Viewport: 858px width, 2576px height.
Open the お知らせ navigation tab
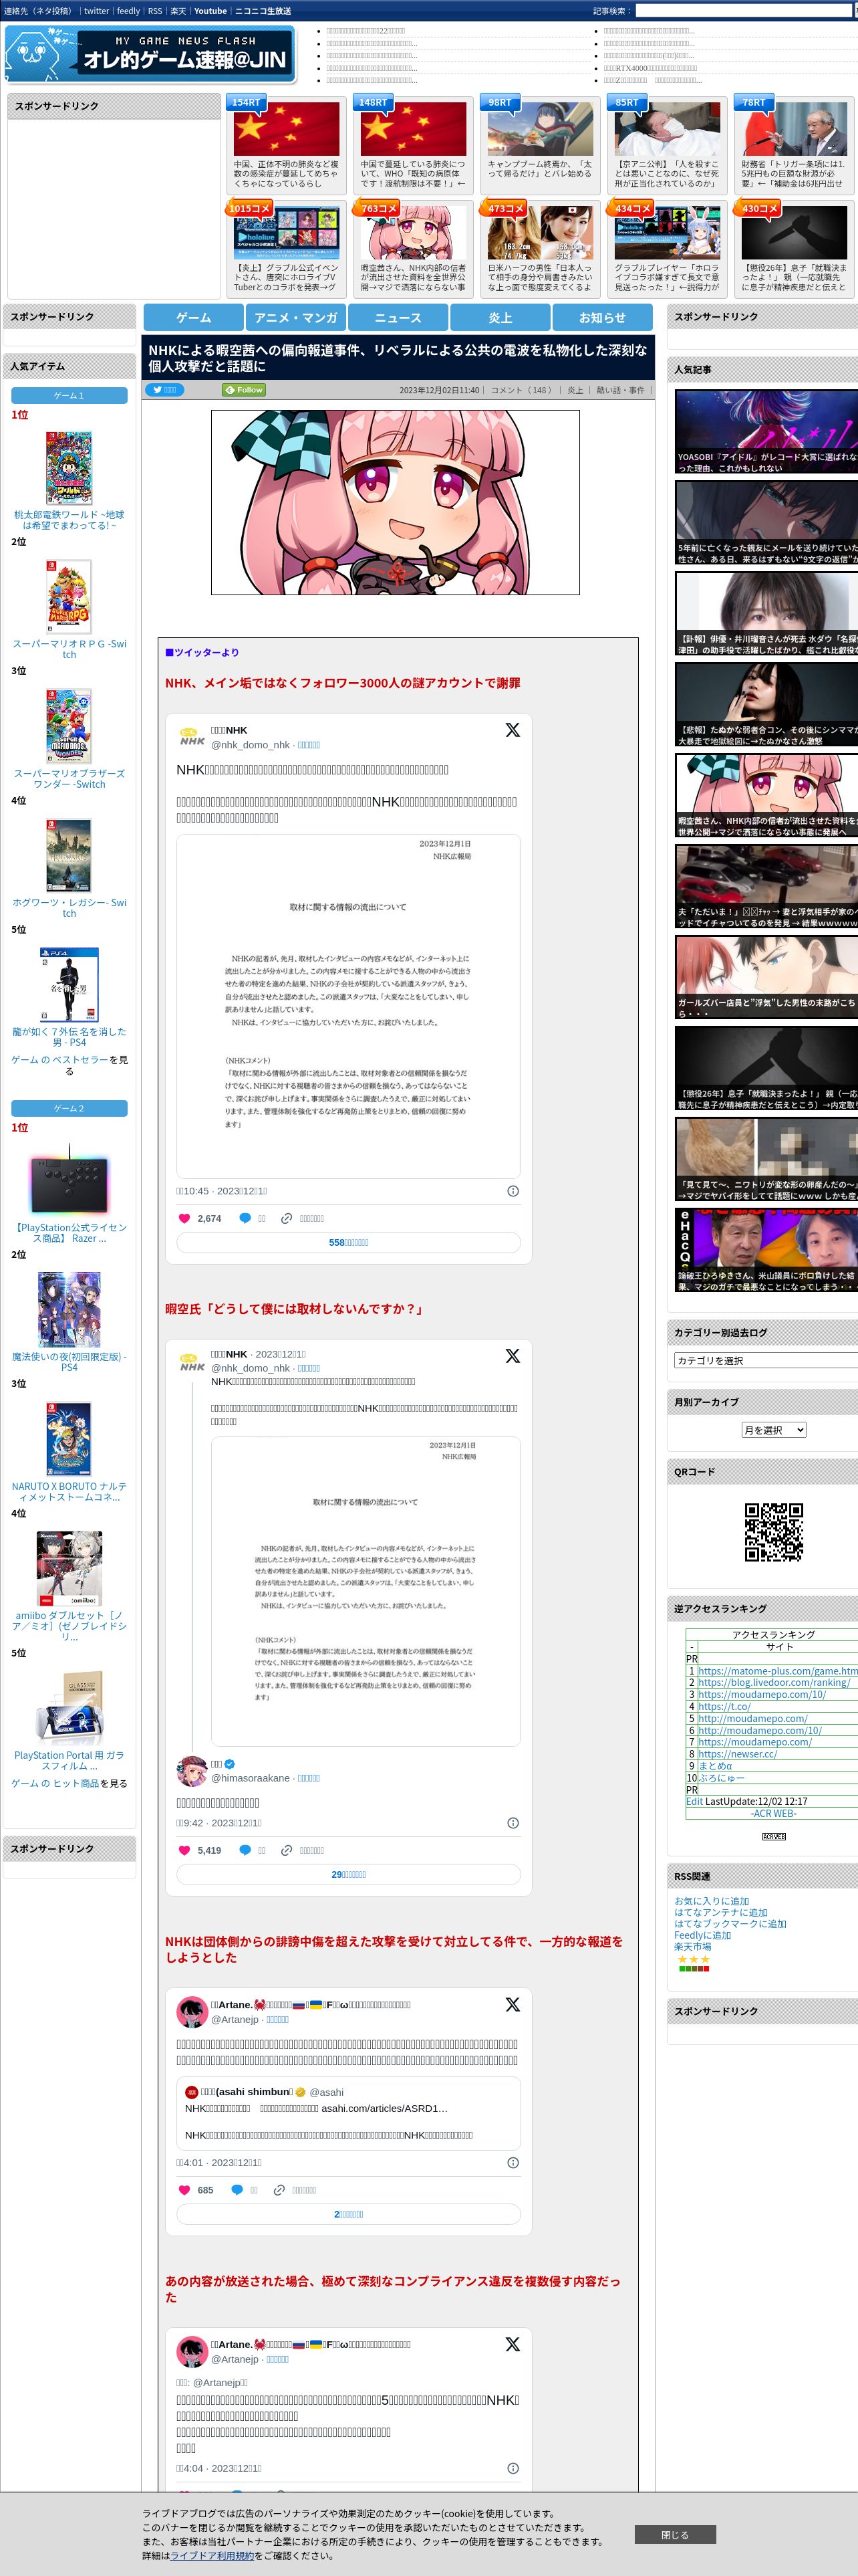(x=602, y=317)
